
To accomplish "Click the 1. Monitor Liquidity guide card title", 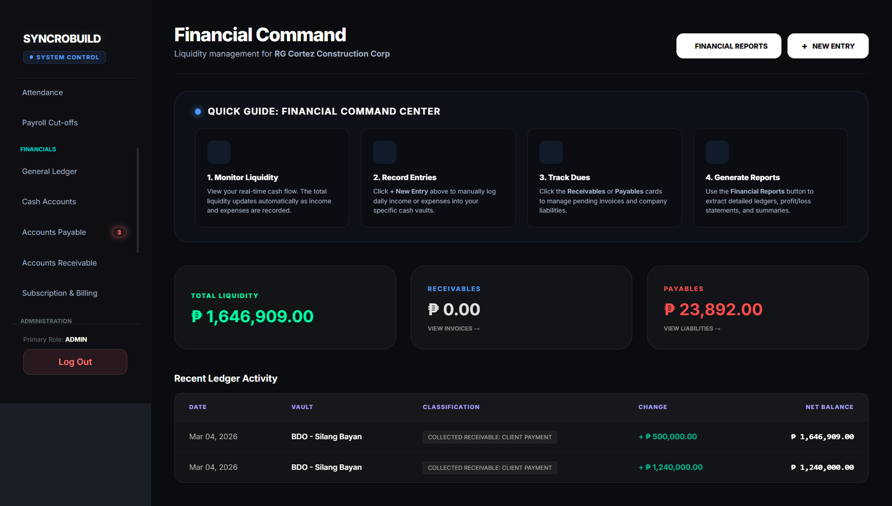I will [x=243, y=177].
